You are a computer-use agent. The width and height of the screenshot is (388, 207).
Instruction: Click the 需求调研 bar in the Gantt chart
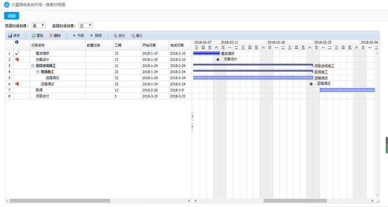pos(206,54)
